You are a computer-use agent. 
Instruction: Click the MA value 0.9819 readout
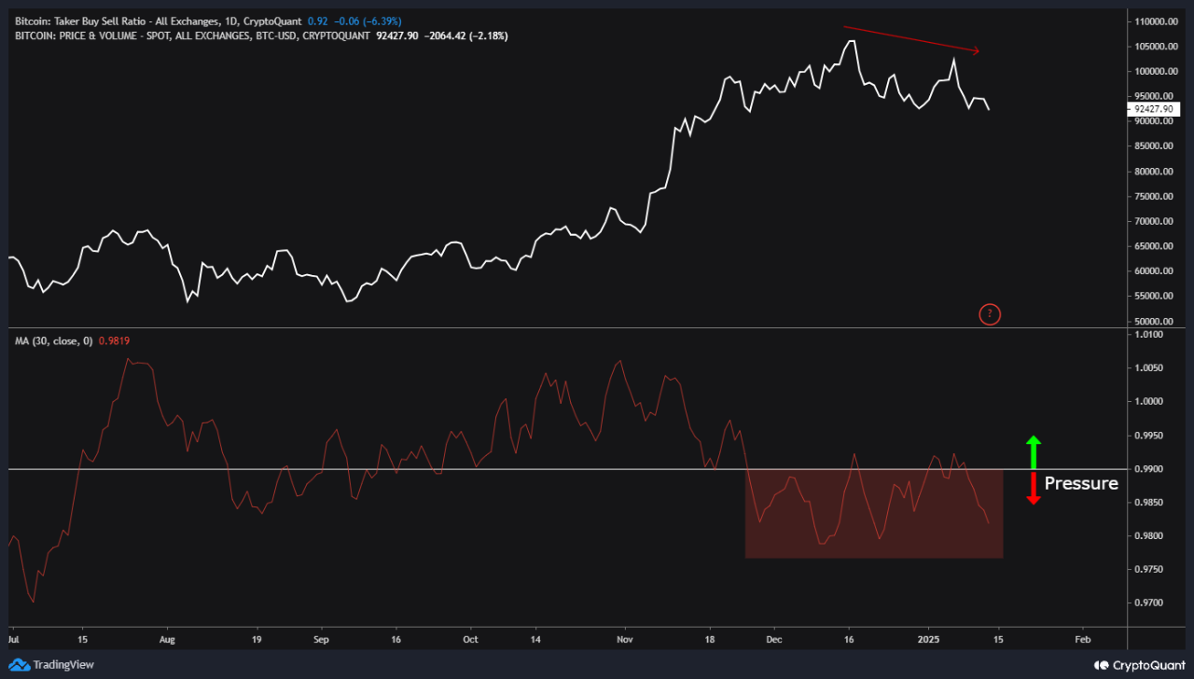(x=114, y=341)
